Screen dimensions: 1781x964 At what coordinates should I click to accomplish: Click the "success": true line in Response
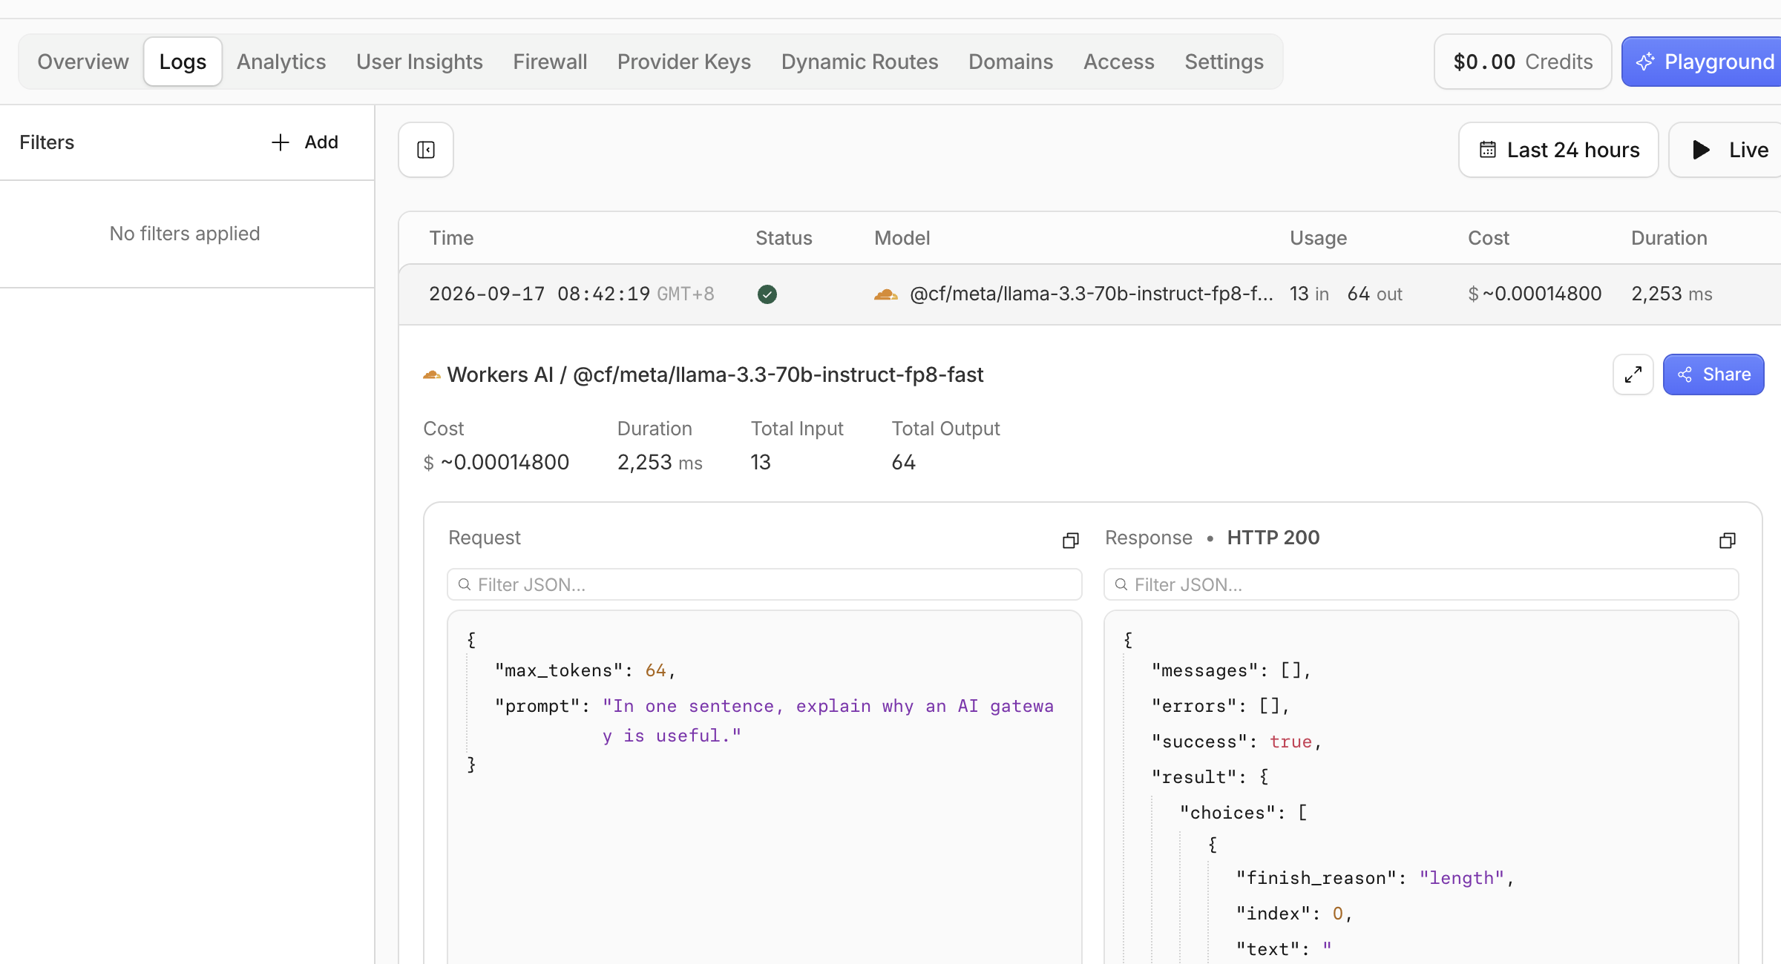coord(1236,742)
